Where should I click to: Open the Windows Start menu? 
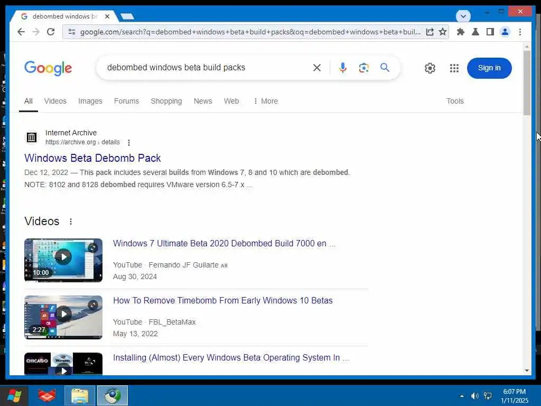(x=14, y=395)
